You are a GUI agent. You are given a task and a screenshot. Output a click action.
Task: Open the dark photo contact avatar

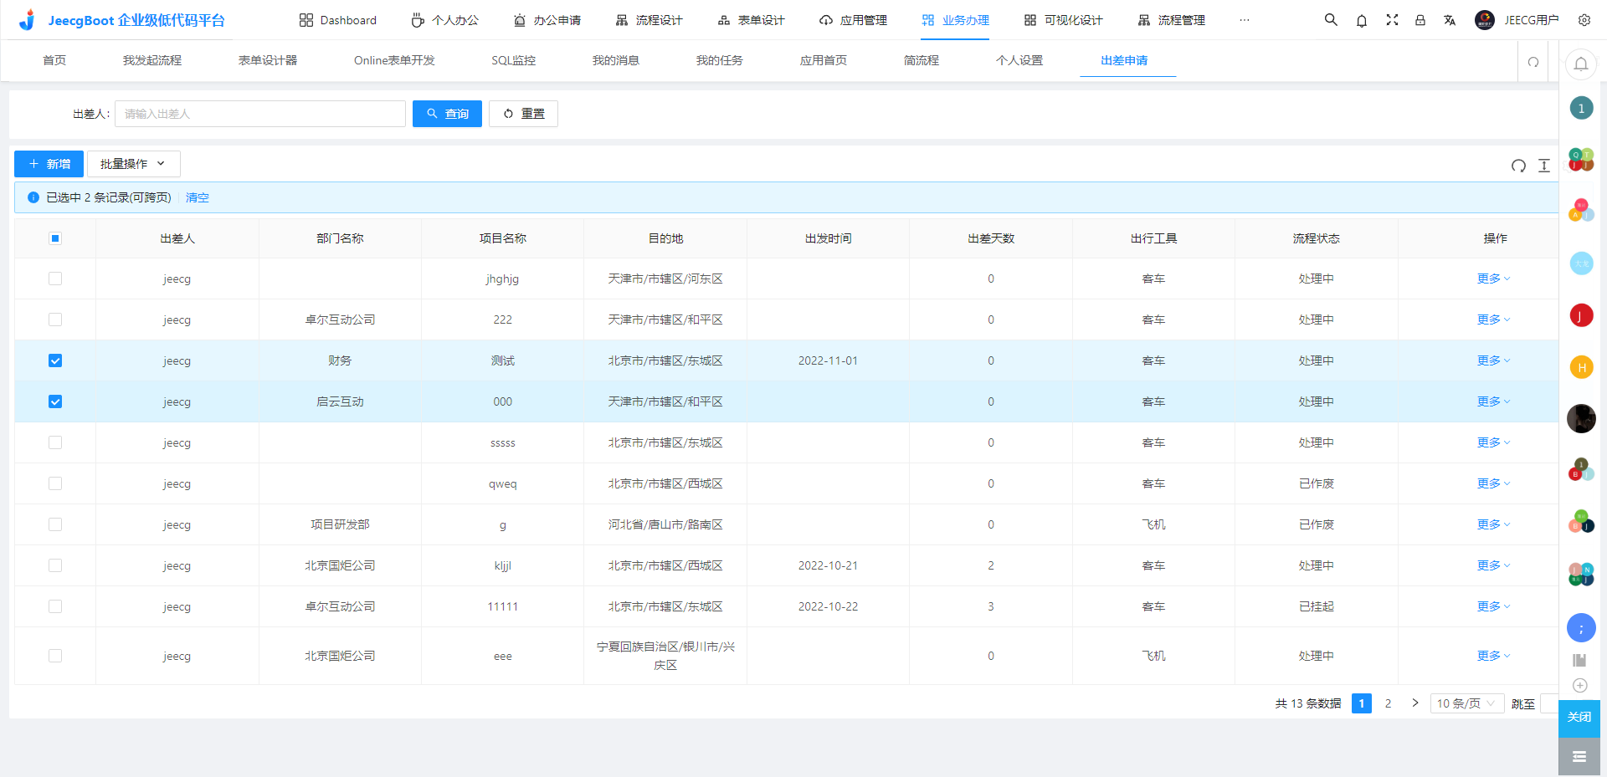point(1581,418)
